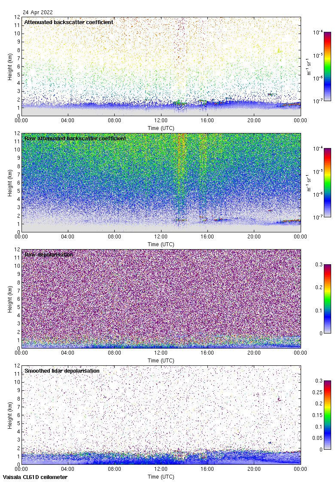Click the raw depolarisation colorbar

pos(327,299)
